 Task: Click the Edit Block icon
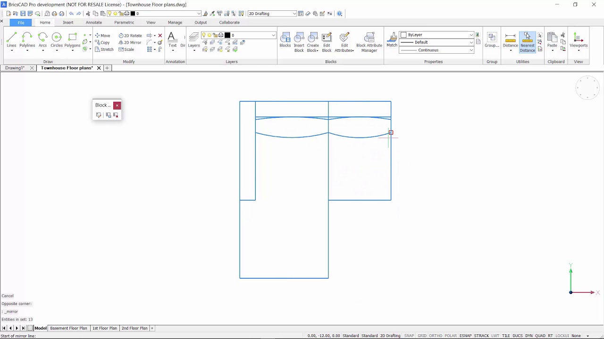pyautogui.click(x=327, y=42)
